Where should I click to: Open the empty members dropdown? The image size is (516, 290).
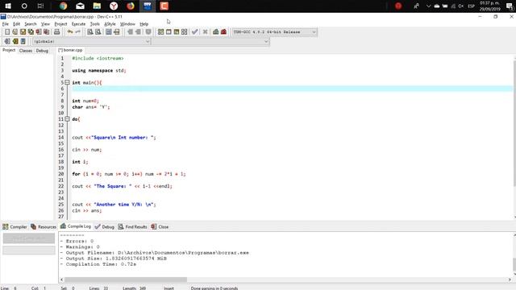210,41
